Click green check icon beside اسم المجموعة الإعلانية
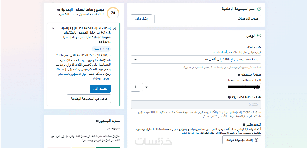Viewport: 307px width, 148px height. (259, 9)
